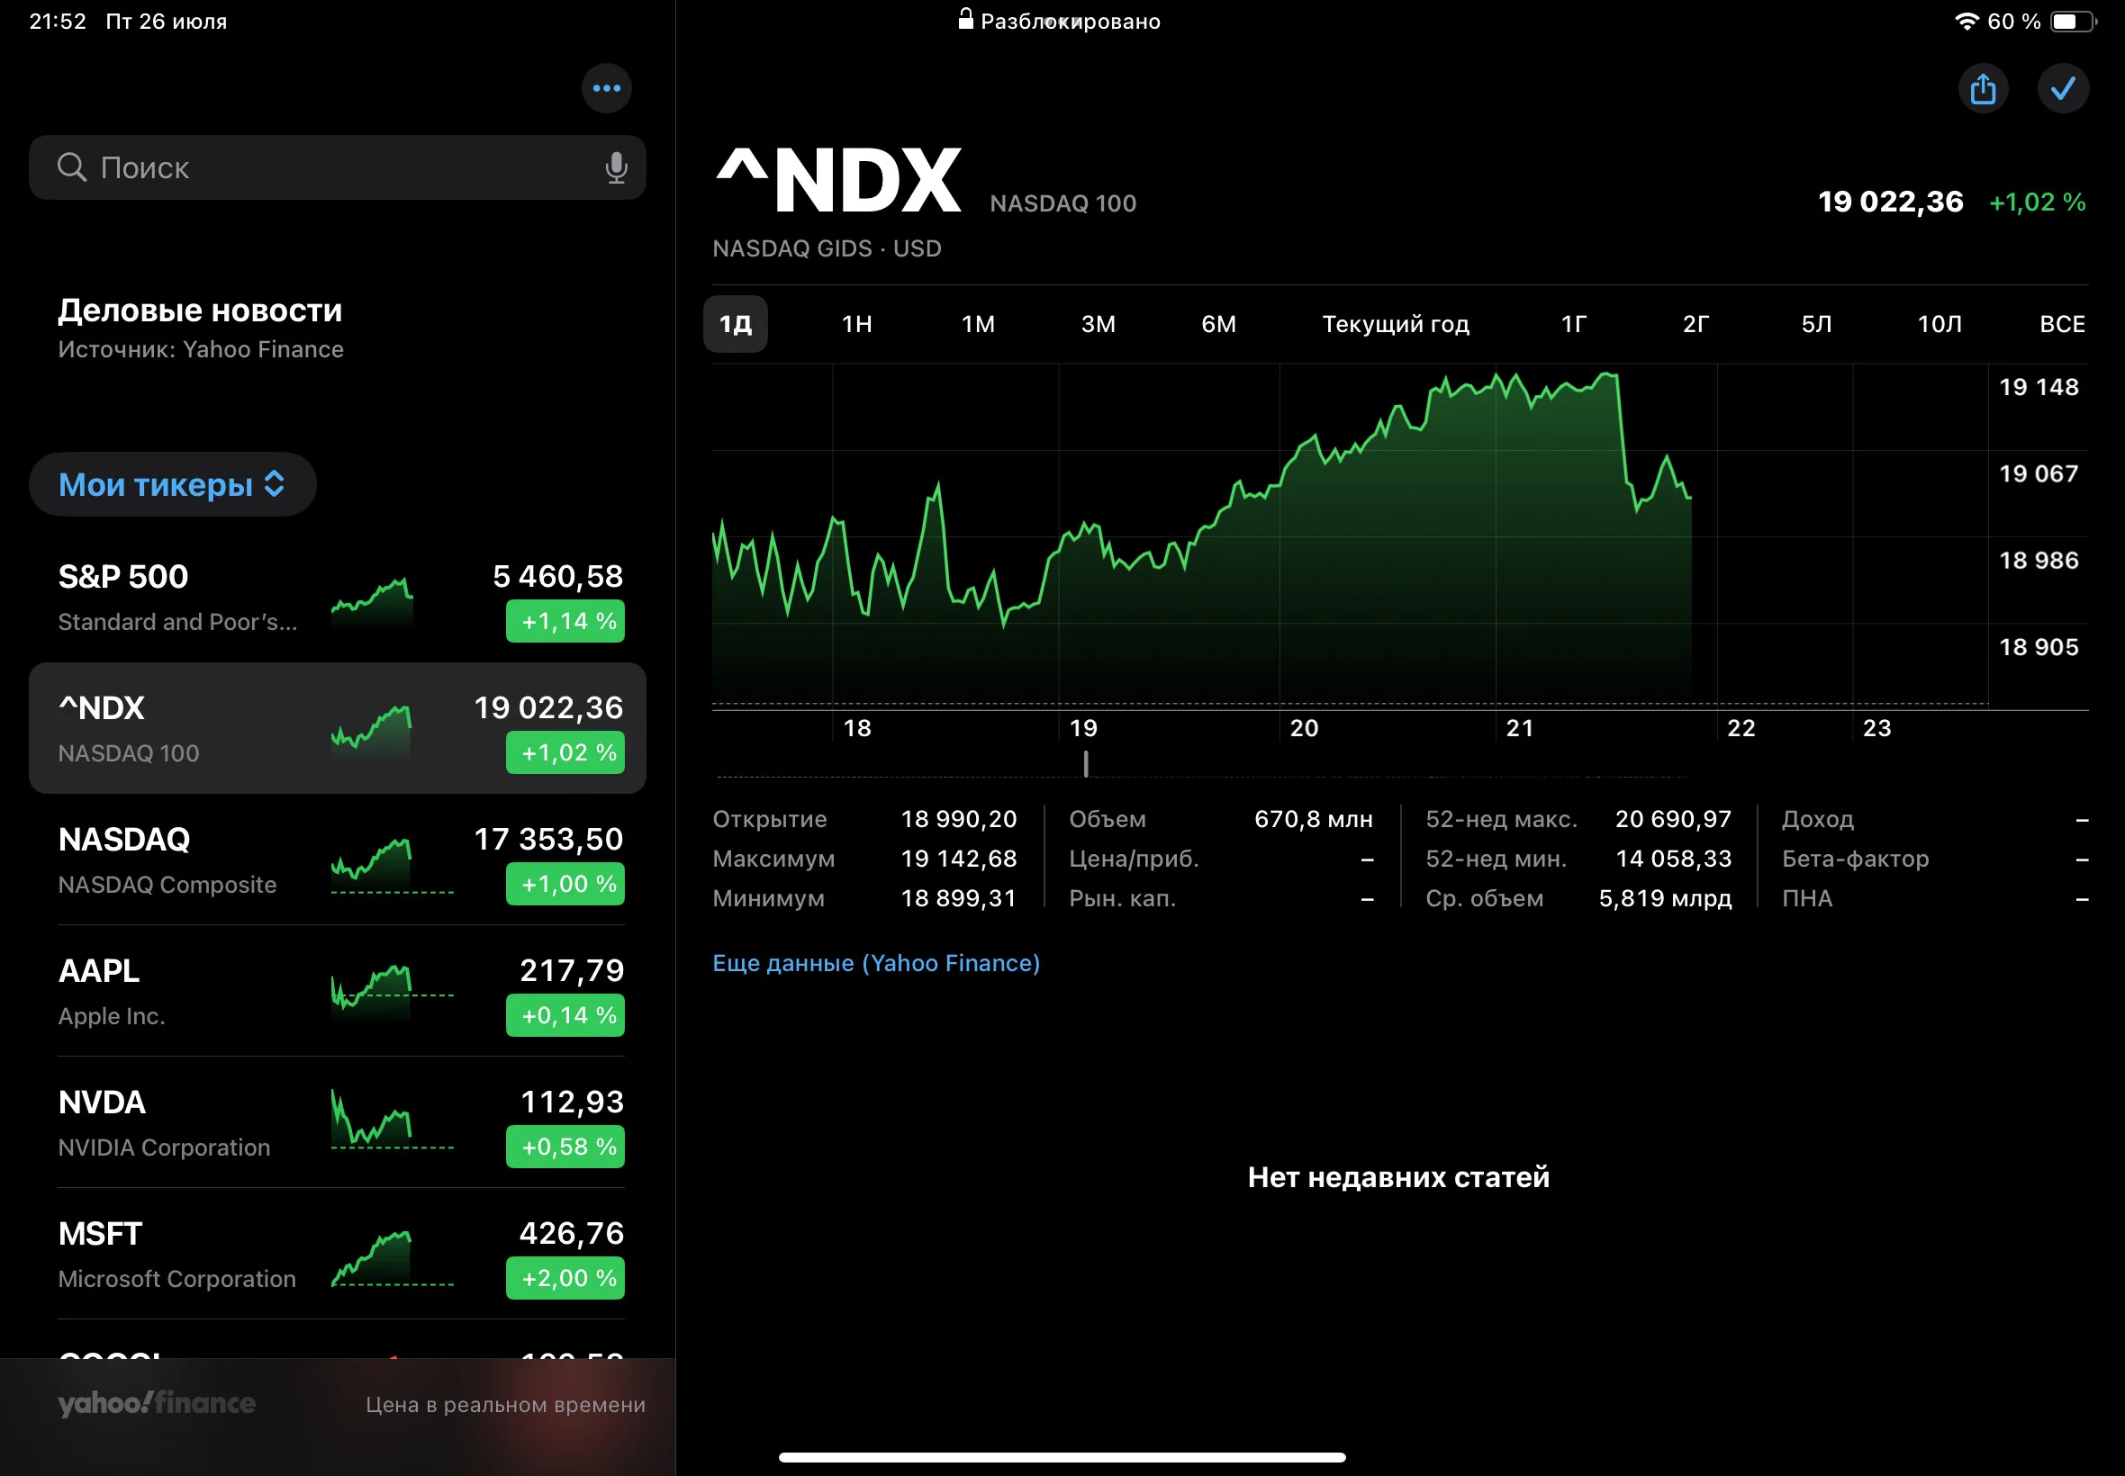Viewport: 2125px width, 1476px height.
Task: Tap the Цена в реальном времени label
Action: coord(505,1404)
